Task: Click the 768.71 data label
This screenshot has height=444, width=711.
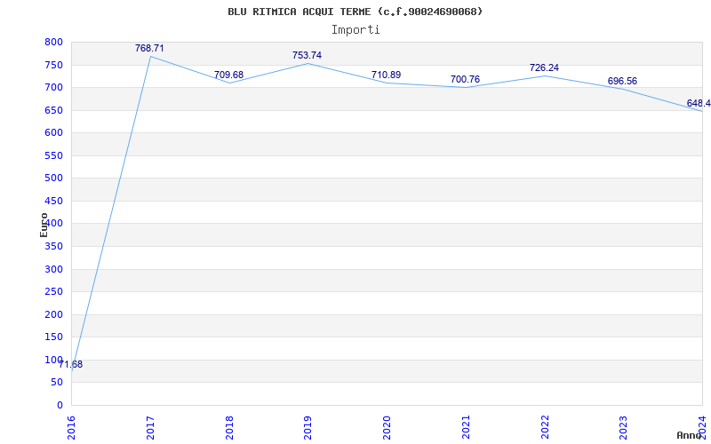Action: coord(149,49)
